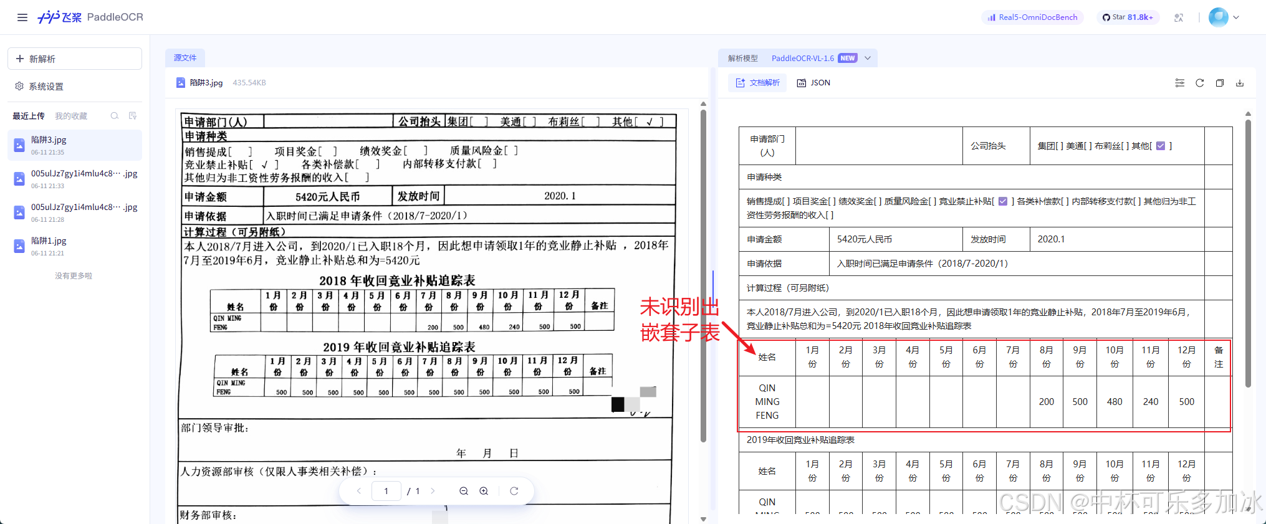Open 陷阱3.jpg from recent uploads
Image resolution: width=1266 pixels, height=524 pixels.
point(75,145)
